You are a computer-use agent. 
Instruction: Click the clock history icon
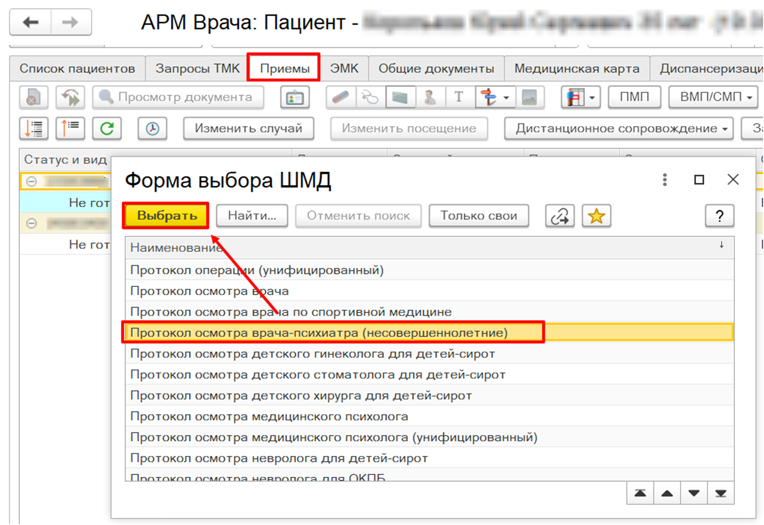tap(152, 129)
